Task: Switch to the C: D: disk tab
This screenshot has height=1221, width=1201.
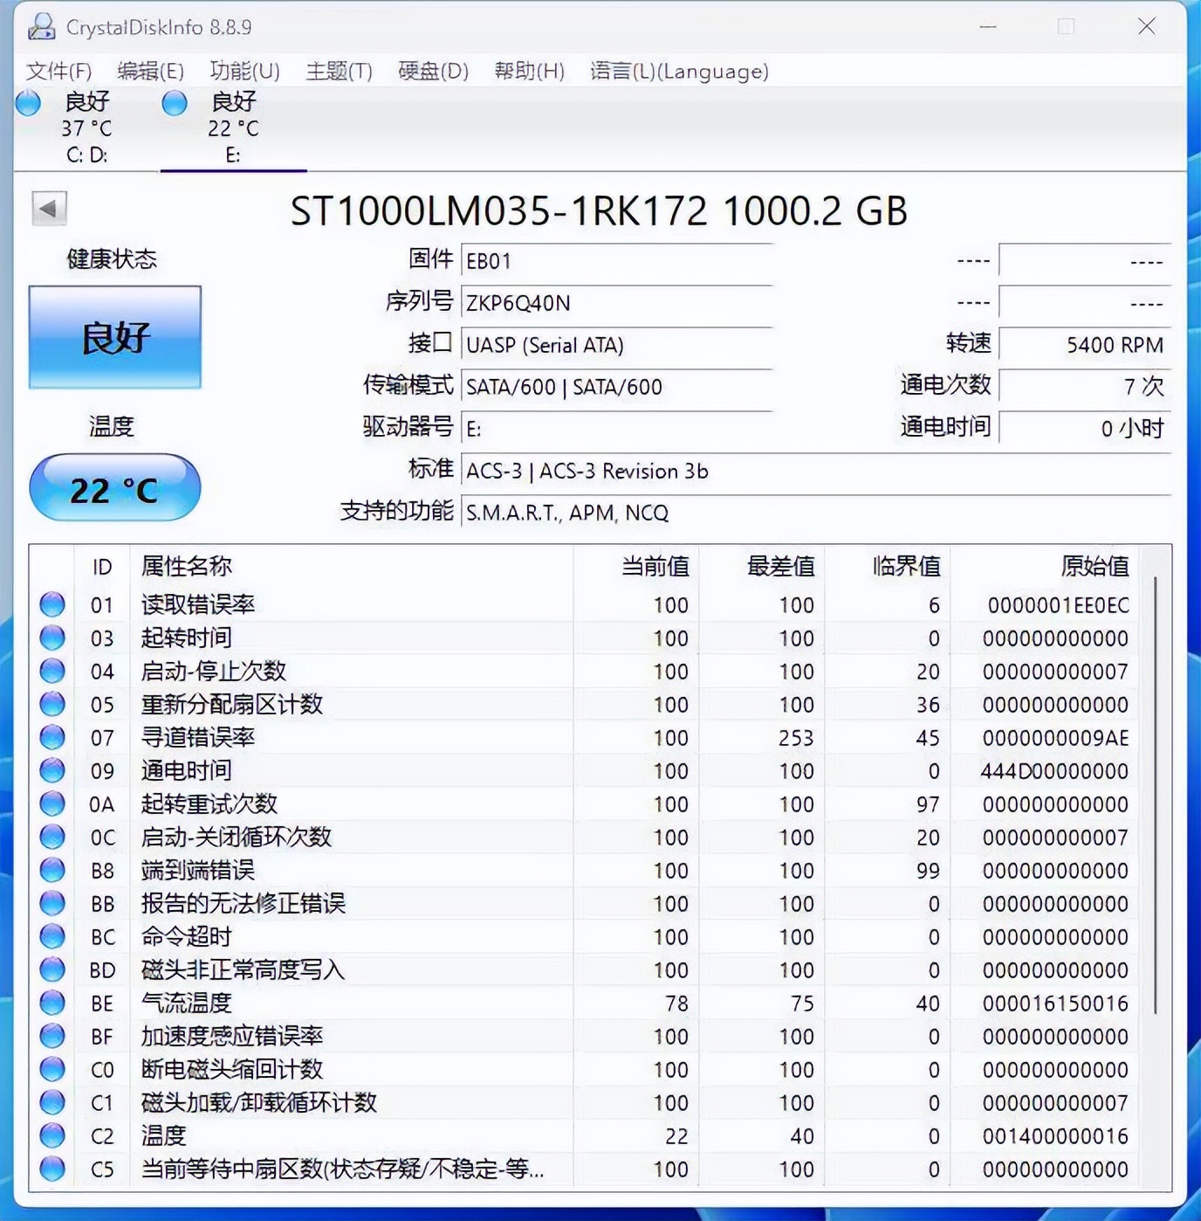Action: pyautogui.click(x=86, y=128)
